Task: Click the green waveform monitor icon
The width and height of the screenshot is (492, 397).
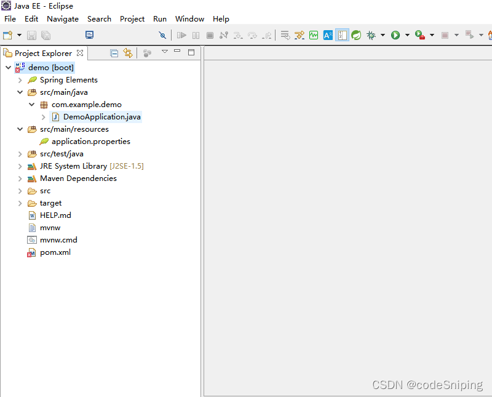Action: (x=314, y=35)
